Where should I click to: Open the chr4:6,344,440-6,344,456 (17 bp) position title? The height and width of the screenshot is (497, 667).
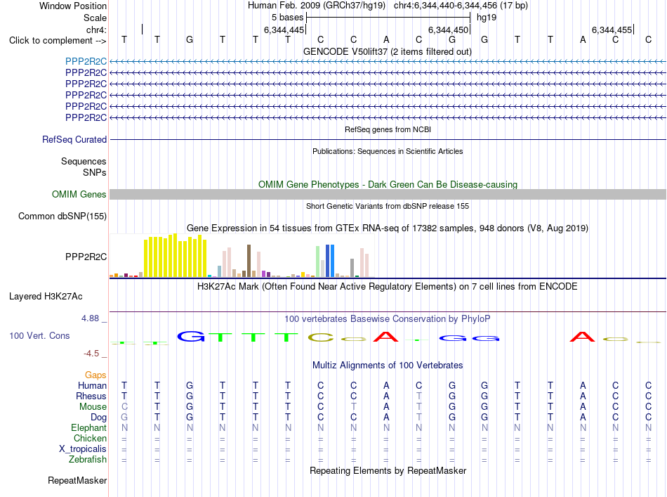[461, 6]
